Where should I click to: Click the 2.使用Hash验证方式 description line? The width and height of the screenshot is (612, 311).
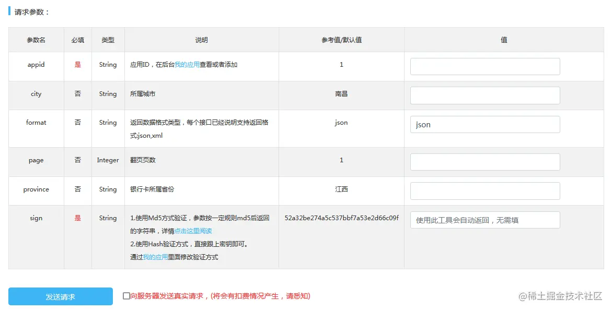[x=190, y=244]
